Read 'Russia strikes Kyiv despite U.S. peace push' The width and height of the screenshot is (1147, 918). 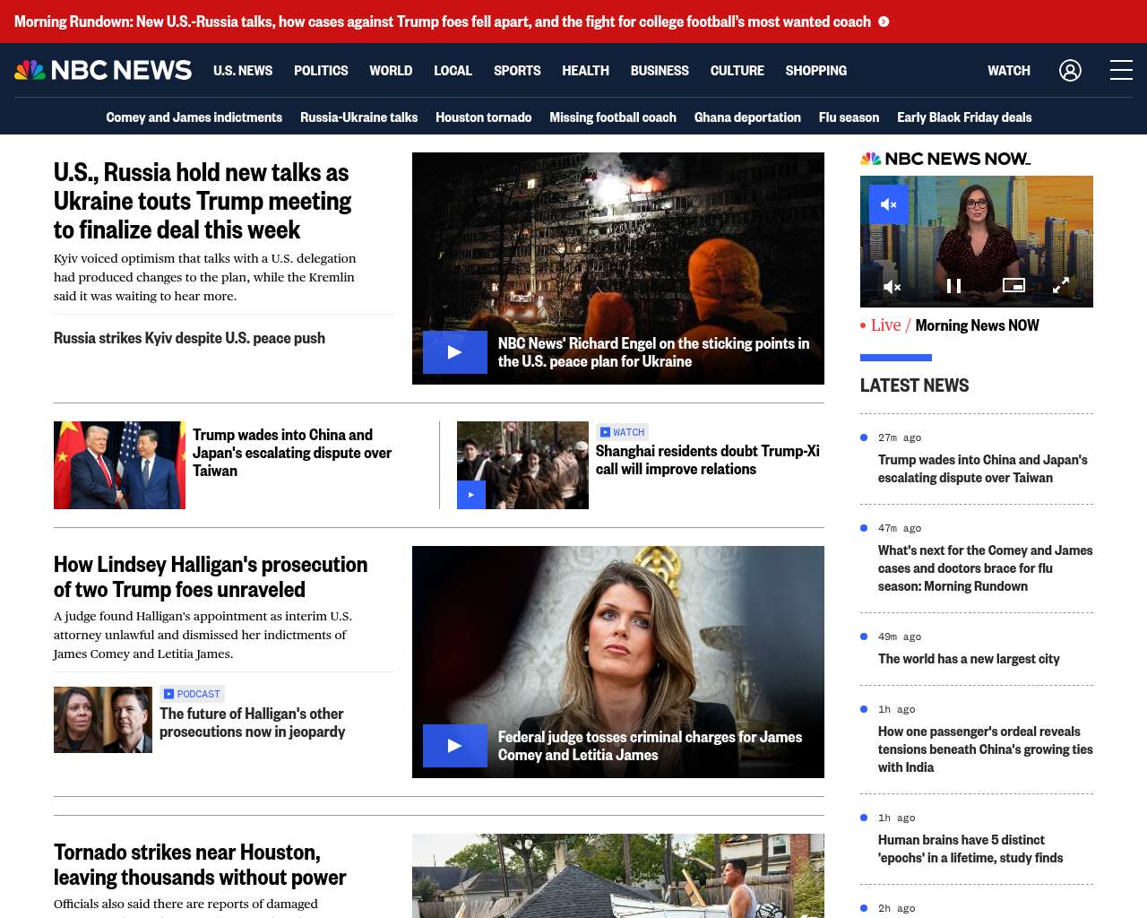click(189, 338)
